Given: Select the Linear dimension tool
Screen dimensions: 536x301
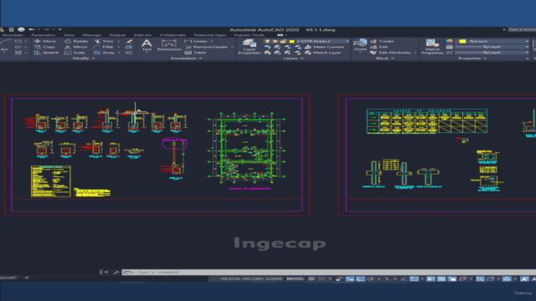Looking at the screenshot, I should coord(196,41).
